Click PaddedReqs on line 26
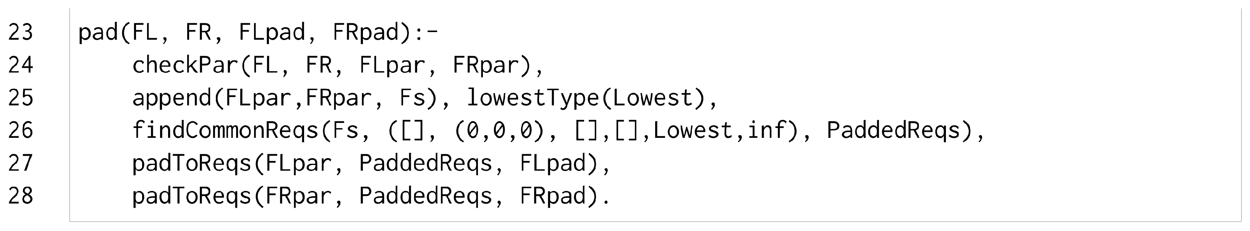The width and height of the screenshot is (1250, 231). click(893, 131)
